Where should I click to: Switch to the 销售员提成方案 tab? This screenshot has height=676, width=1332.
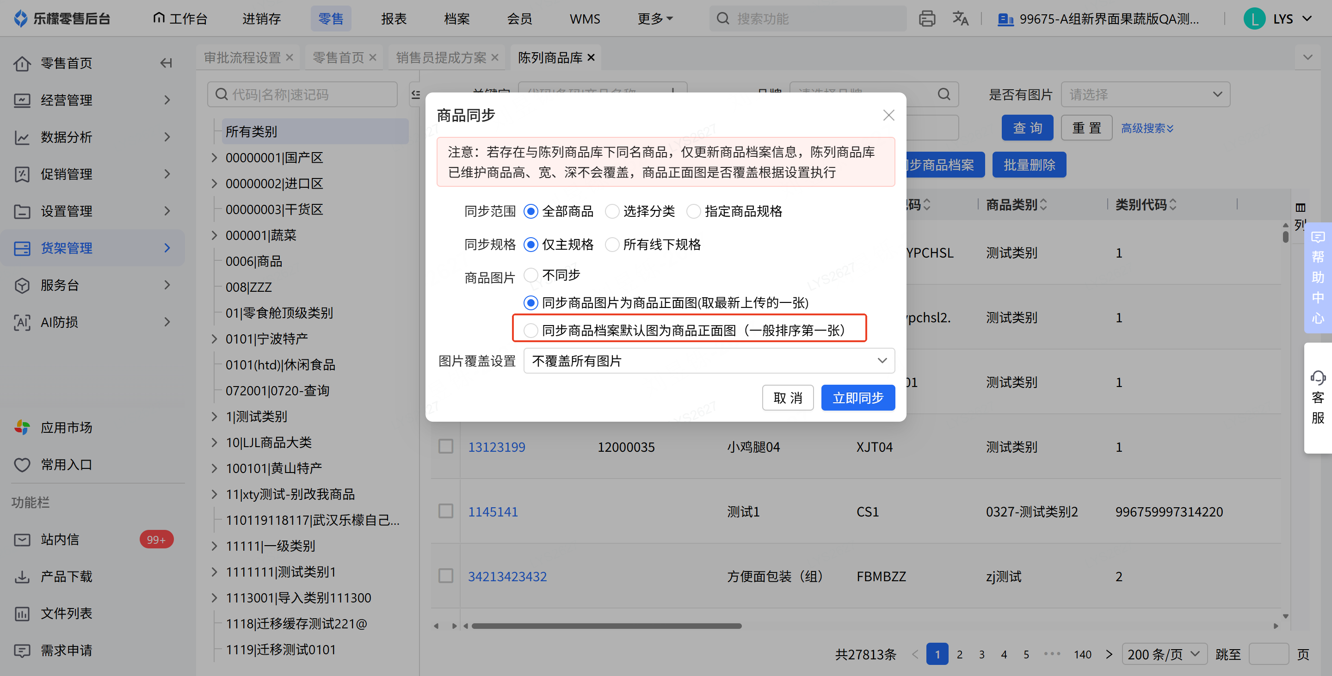[441, 57]
